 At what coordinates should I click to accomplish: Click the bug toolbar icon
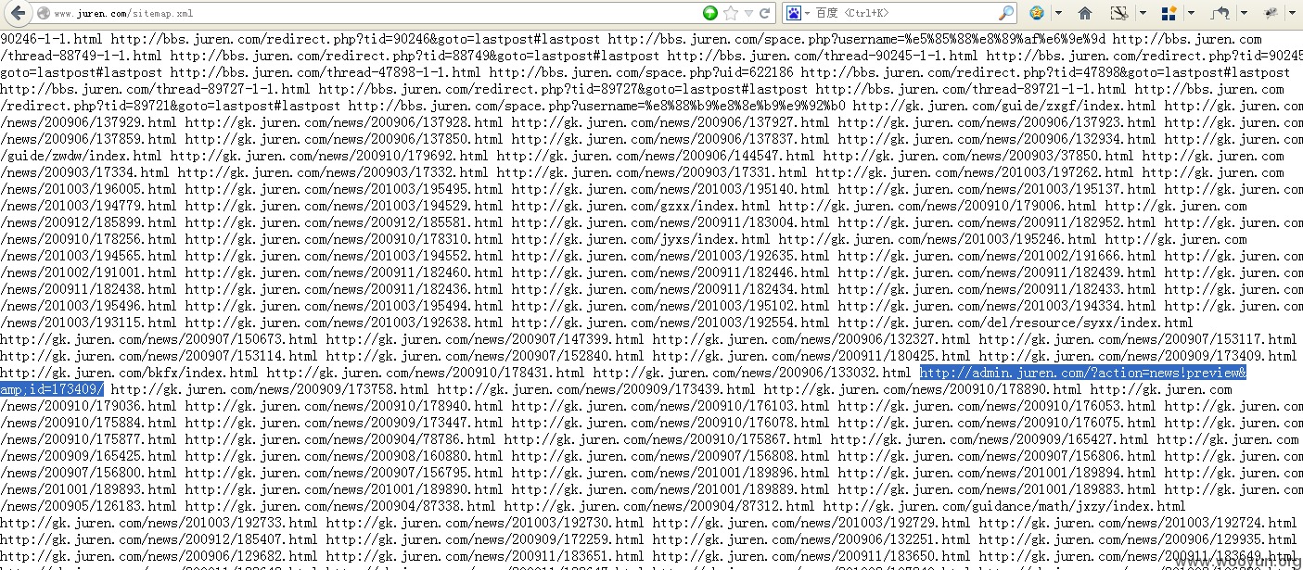tap(1271, 13)
